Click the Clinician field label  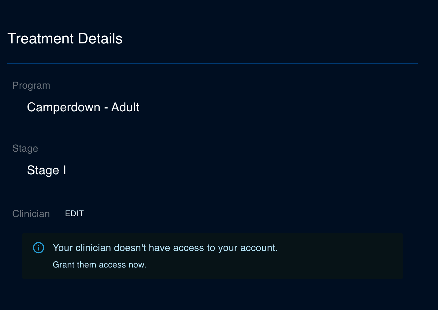click(x=31, y=214)
